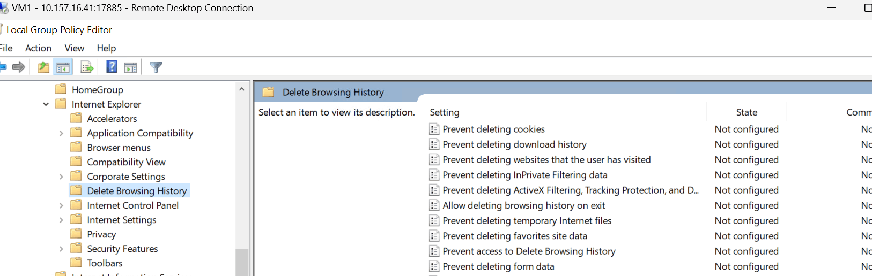Select Delete Browsing History in tree
This screenshot has height=276, width=872.
[137, 191]
